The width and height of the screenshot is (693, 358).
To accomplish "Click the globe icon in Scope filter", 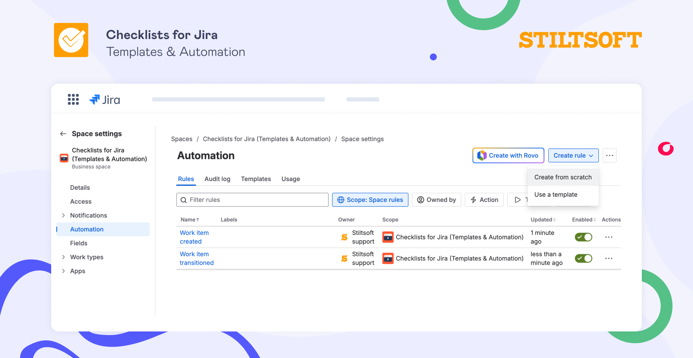I will click(x=341, y=200).
